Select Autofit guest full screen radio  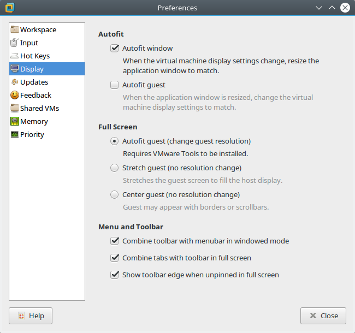pos(115,141)
